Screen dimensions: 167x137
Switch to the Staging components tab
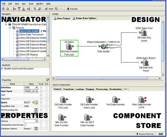click(90, 89)
